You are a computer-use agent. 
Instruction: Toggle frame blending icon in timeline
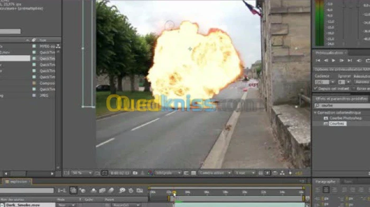click(x=102, y=191)
